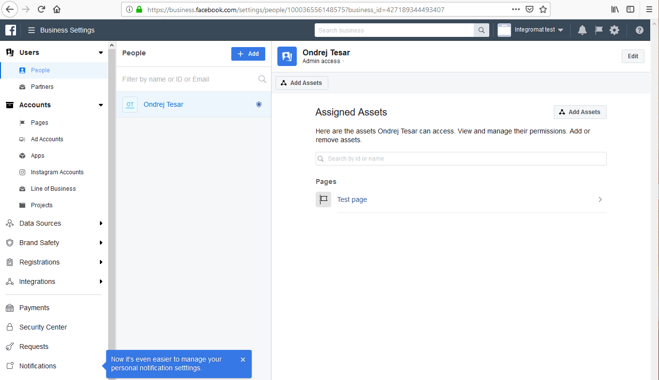
Task: Reload the page with the refresh icon
Action: 42,9
